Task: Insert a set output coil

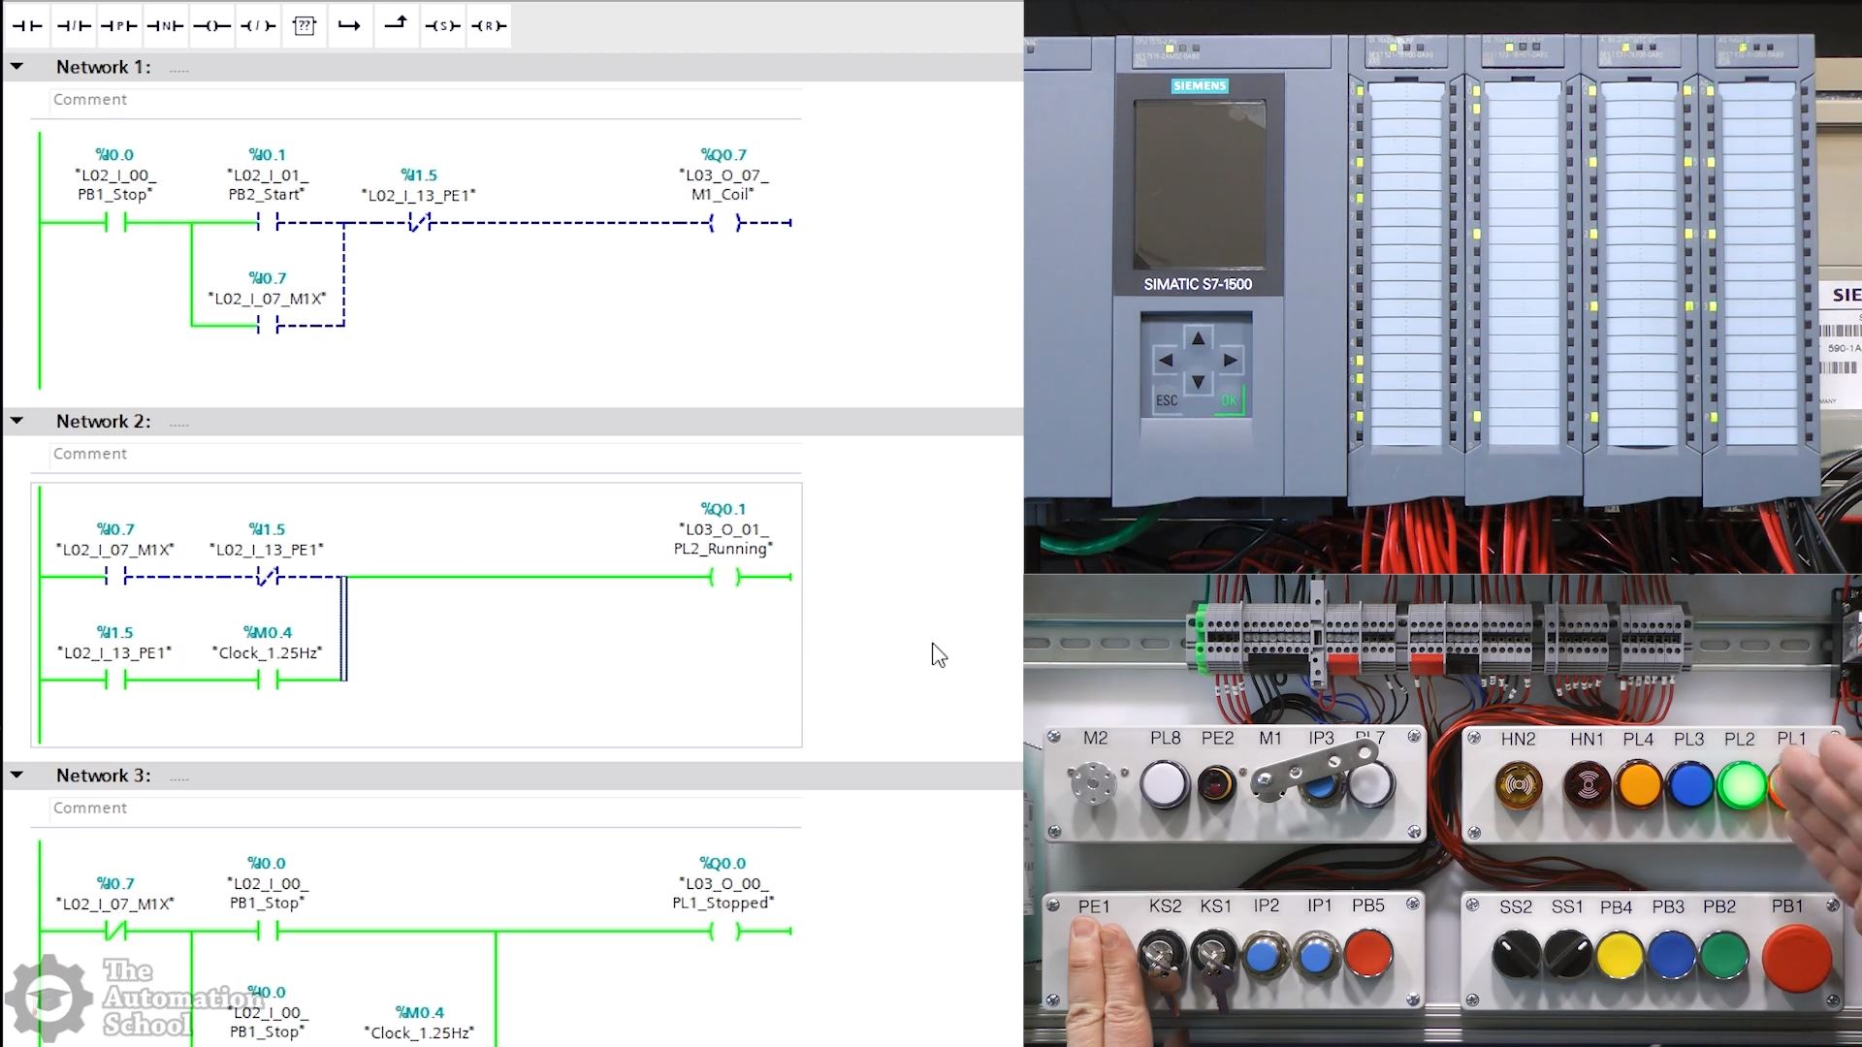Action: (442, 26)
